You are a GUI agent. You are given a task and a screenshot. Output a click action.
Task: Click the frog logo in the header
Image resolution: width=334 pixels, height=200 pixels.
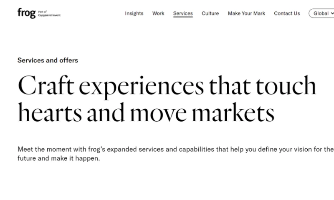(x=26, y=13)
